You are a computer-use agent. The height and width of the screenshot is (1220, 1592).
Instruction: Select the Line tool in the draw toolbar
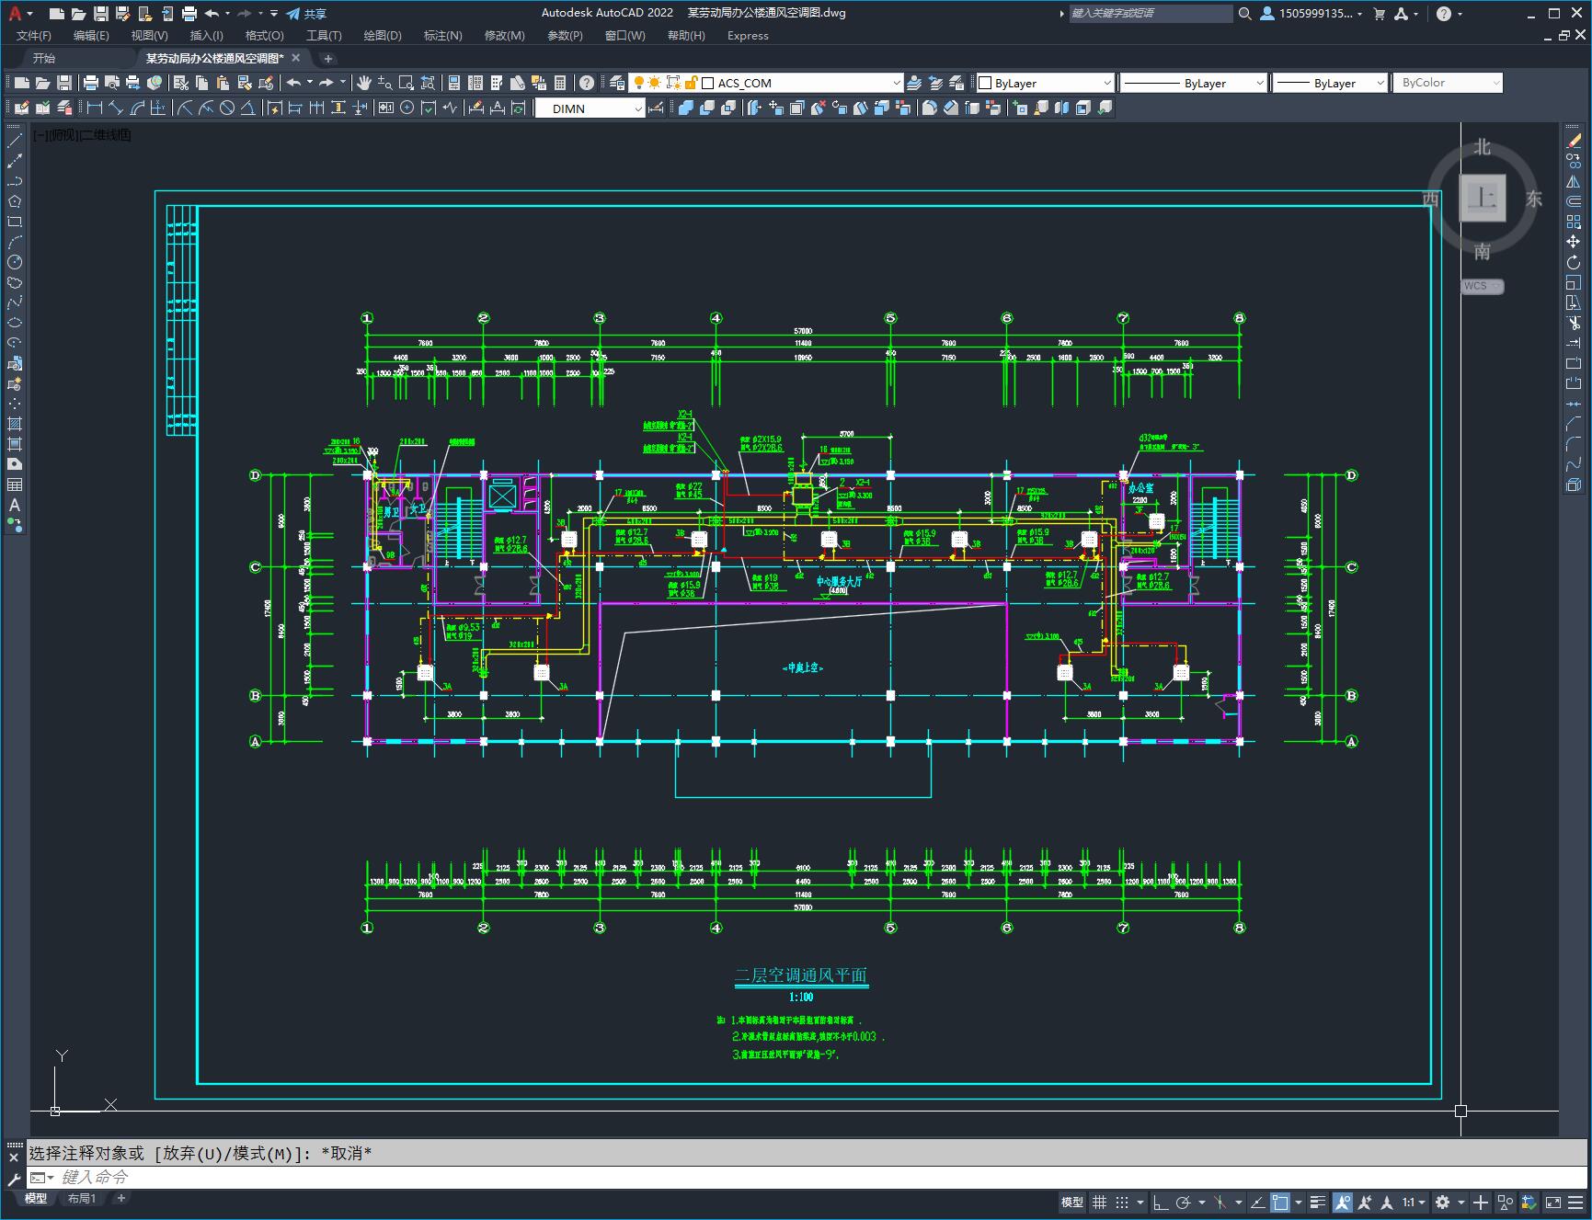click(x=15, y=142)
